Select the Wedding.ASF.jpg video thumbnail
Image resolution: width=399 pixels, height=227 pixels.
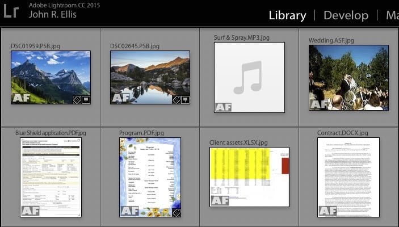[x=348, y=78]
